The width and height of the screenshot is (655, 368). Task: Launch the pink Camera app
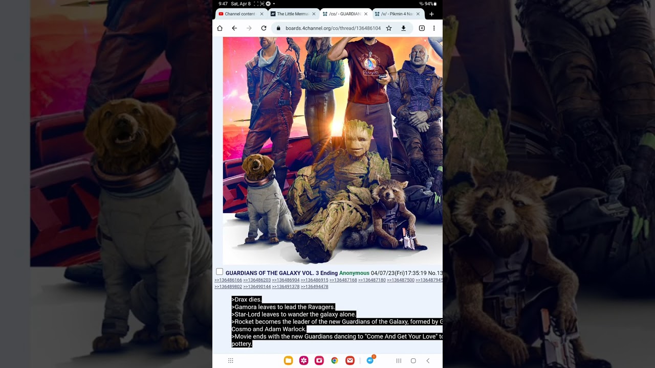[319, 361]
